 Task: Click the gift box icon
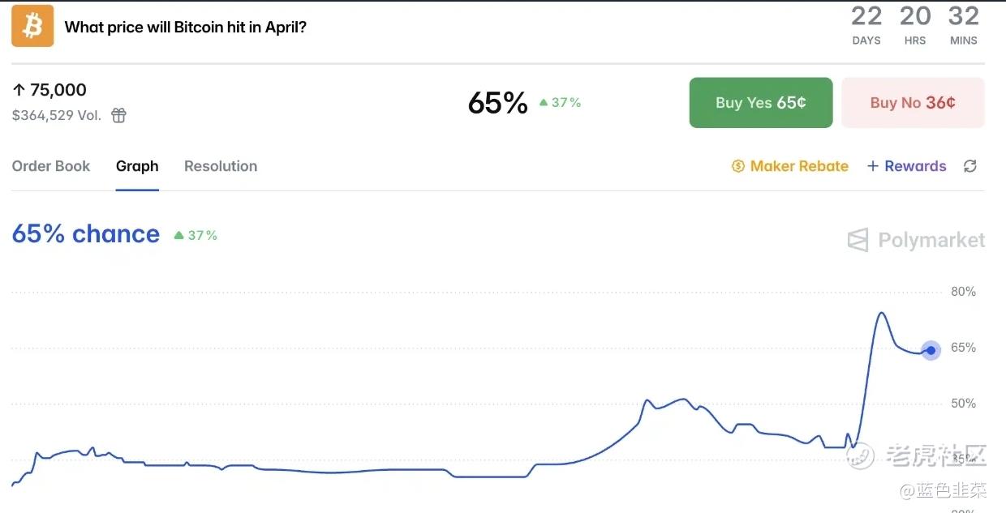coord(118,115)
